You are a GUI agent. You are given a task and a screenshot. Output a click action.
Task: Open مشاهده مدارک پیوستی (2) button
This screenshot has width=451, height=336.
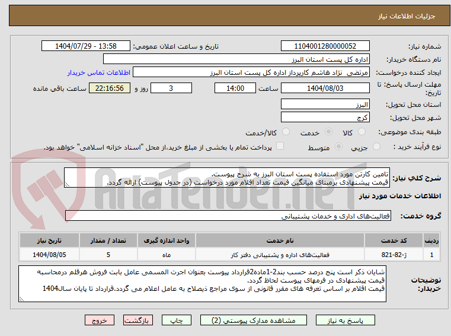click(254, 320)
